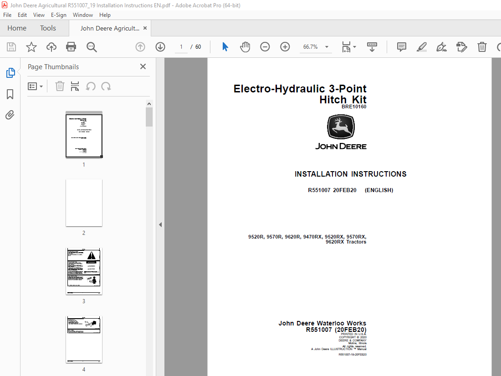Viewport: 501px width, 376px height.
Task: Click the thumbnails scrollbar up arrow
Action: pyautogui.click(x=149, y=104)
